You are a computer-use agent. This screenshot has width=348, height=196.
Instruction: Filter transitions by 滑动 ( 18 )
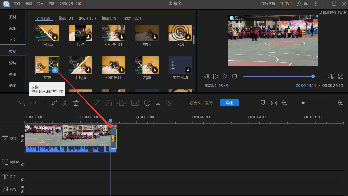[x=87, y=18]
